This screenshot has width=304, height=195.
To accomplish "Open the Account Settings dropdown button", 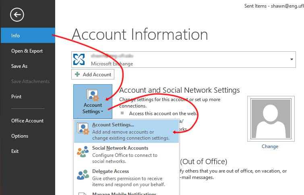I will click(x=93, y=101).
